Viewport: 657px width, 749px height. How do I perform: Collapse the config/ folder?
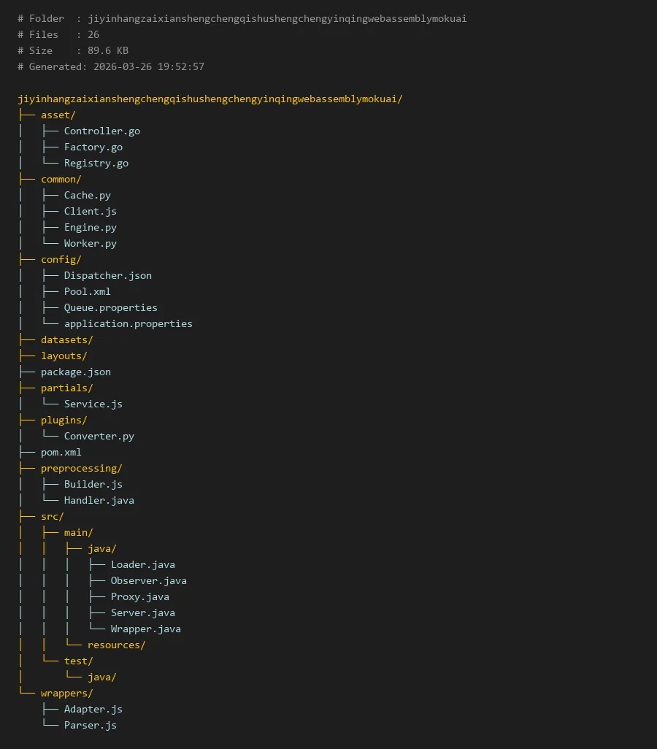pos(61,259)
